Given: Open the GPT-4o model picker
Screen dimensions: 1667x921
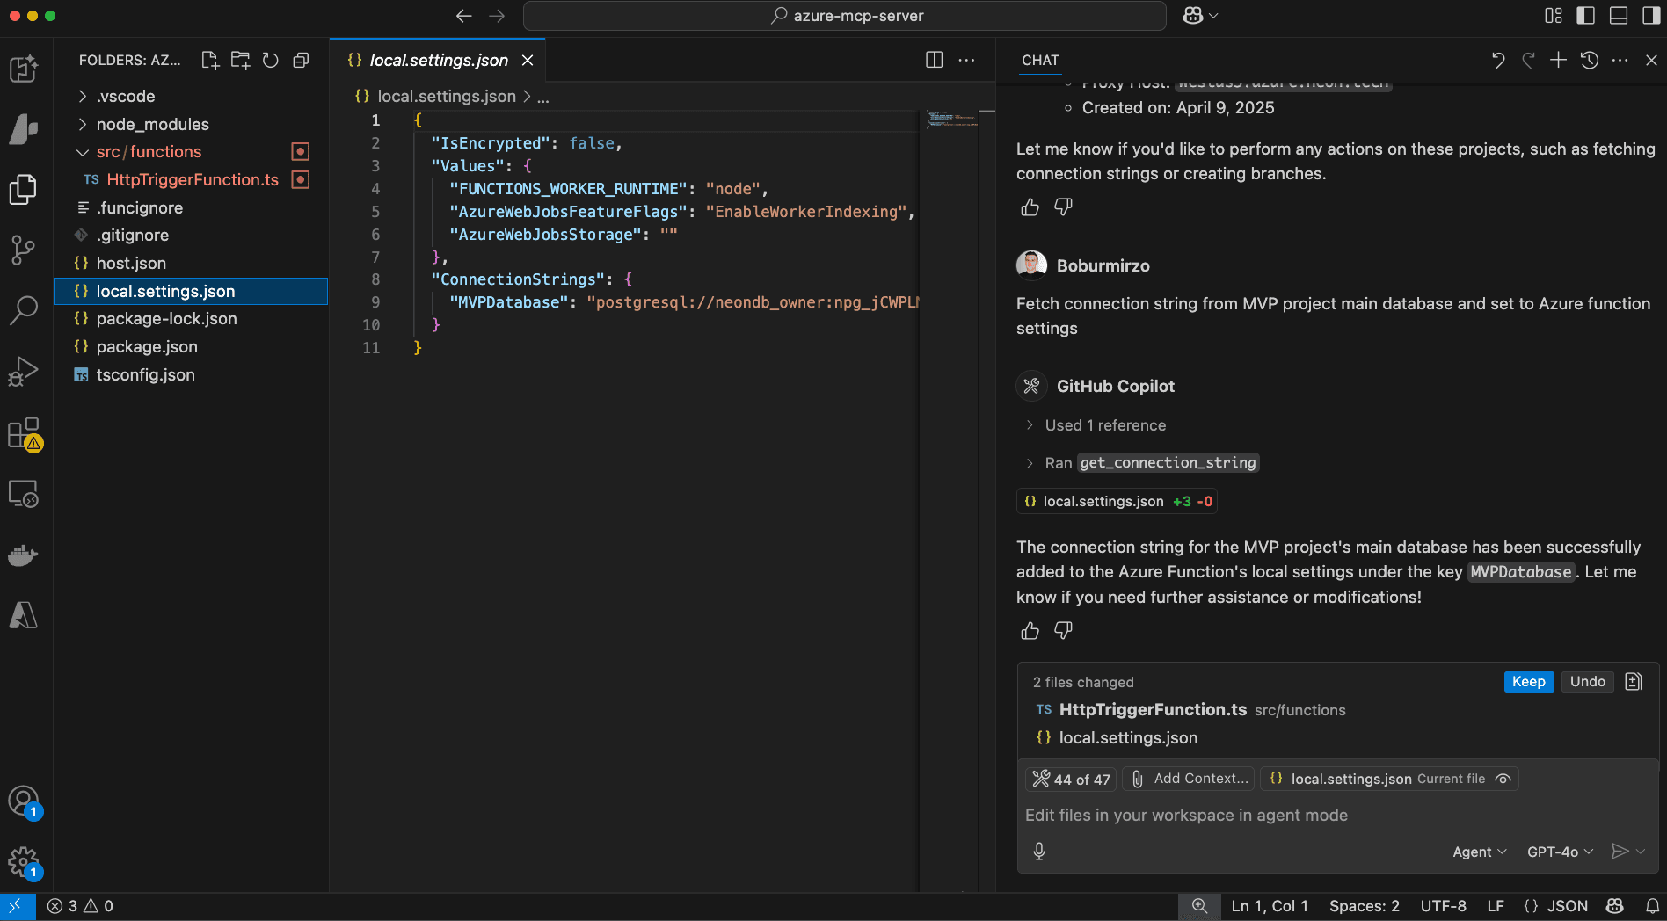Looking at the screenshot, I should pos(1559,851).
